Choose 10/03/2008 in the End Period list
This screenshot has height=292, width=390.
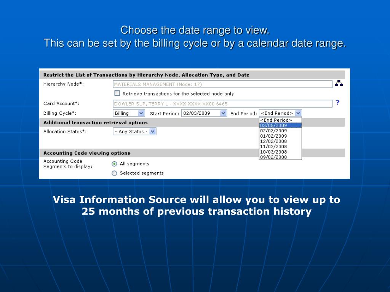click(x=280, y=152)
